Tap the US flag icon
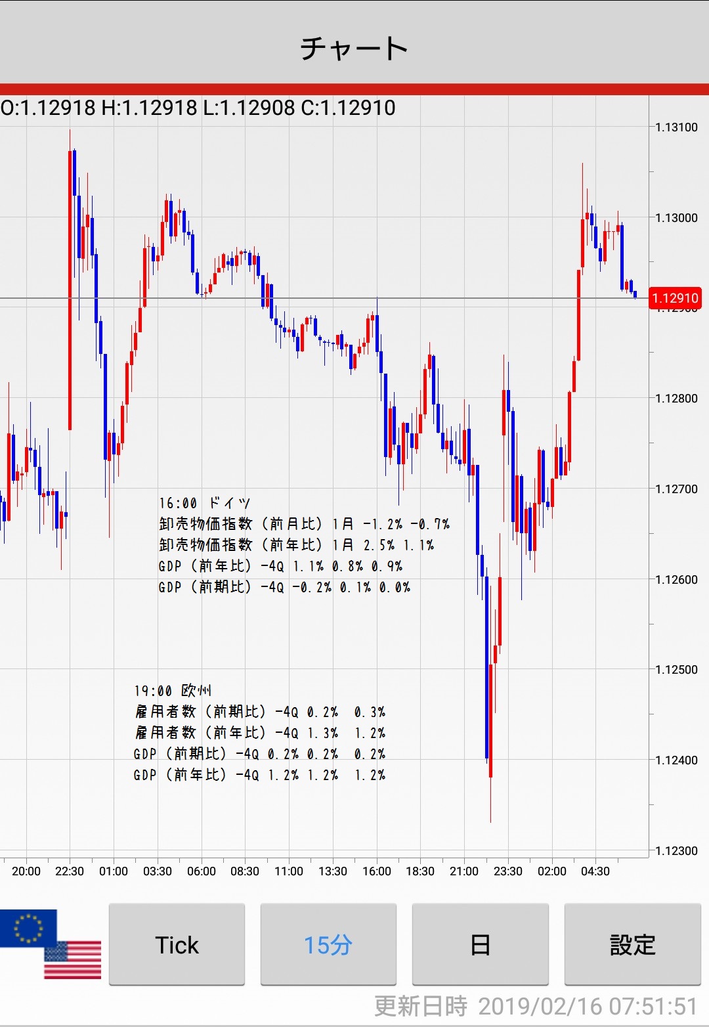709x1027 pixels. pos(74,961)
